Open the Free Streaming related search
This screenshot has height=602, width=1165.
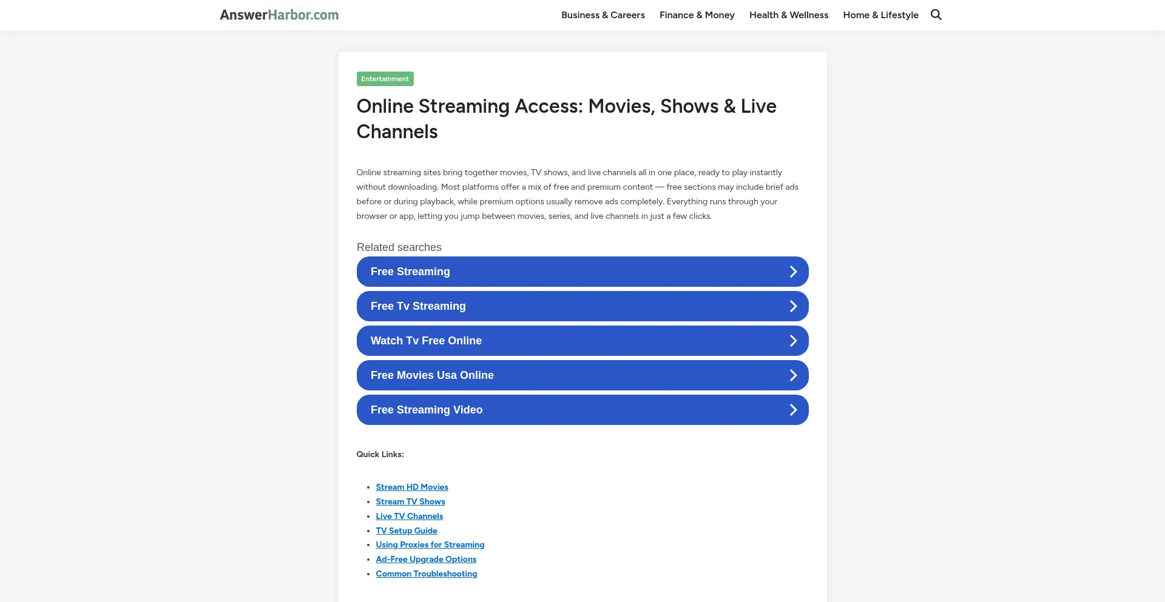pos(410,272)
